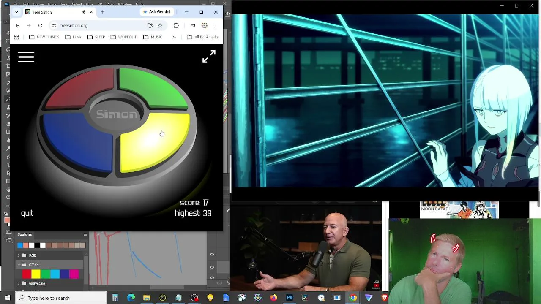Image resolution: width=541 pixels, height=304 pixels.
Task: Open Photoshop Filter menu
Action: [x=90, y=4]
